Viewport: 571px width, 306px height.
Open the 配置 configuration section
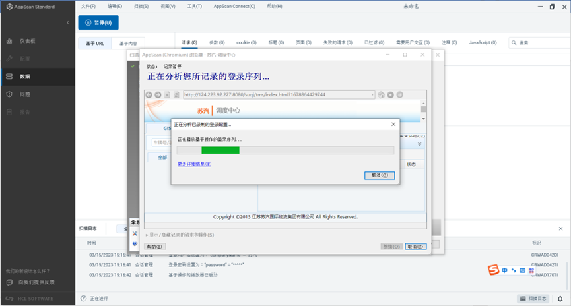(25, 59)
